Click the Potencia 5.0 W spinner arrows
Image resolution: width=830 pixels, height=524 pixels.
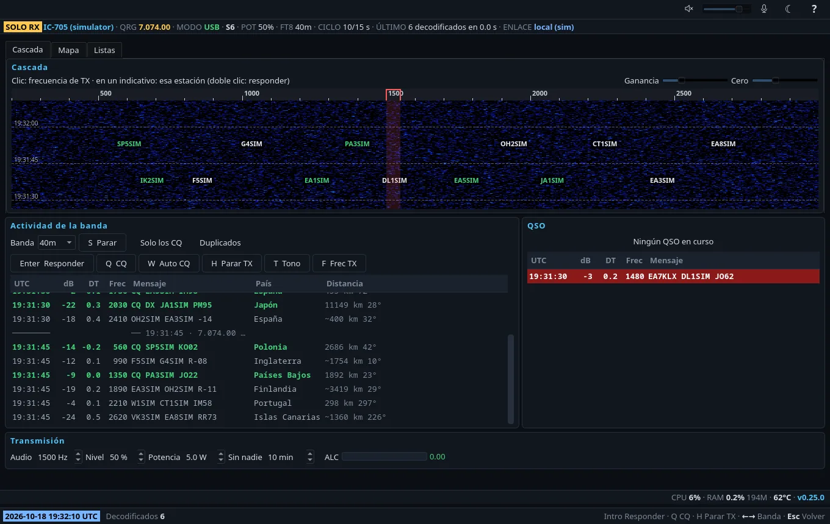221,457
